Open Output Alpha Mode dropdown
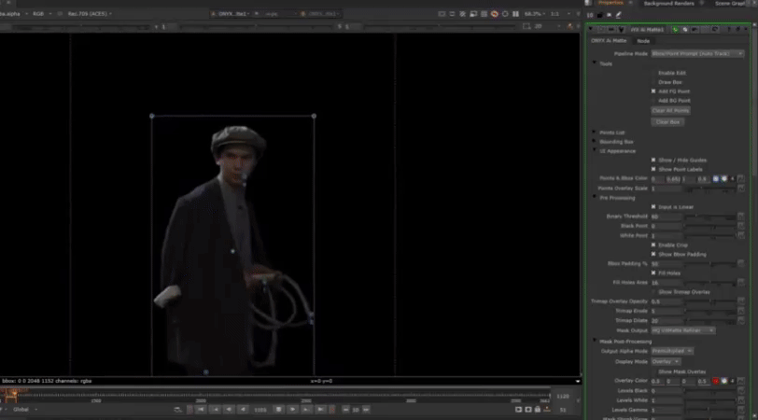Image resolution: width=758 pixels, height=420 pixels. (672, 351)
